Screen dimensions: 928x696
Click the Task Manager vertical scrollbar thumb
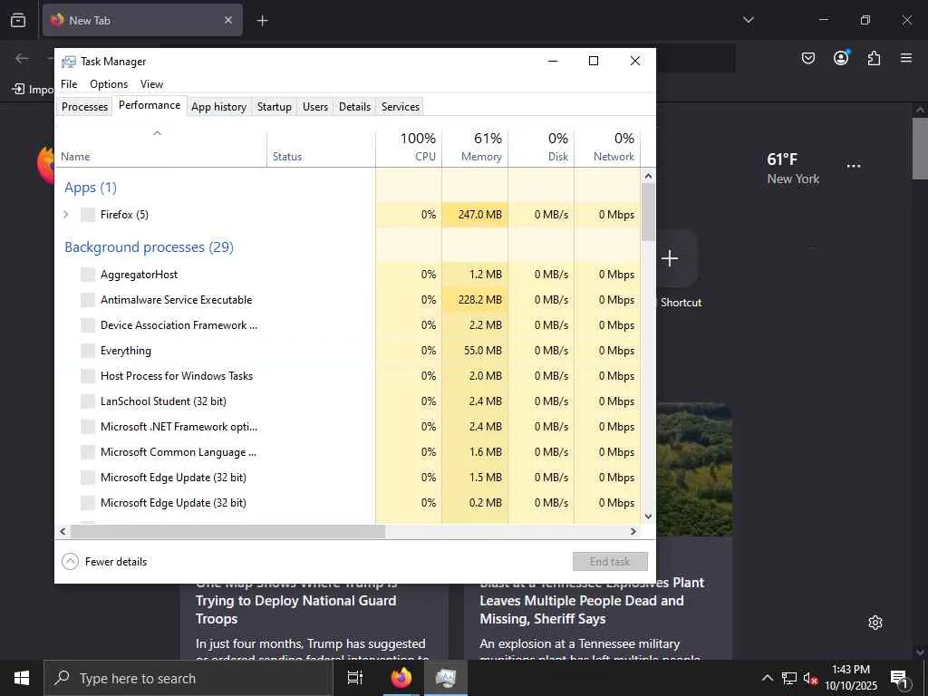pos(648,212)
